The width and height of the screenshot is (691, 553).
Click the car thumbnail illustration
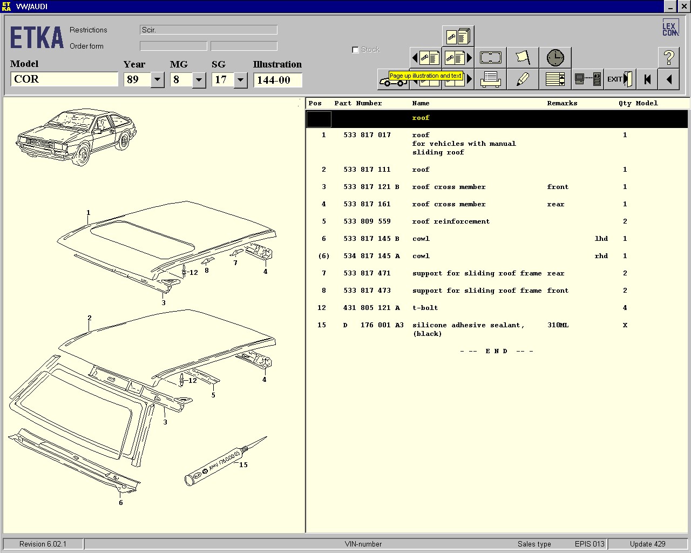76,136
